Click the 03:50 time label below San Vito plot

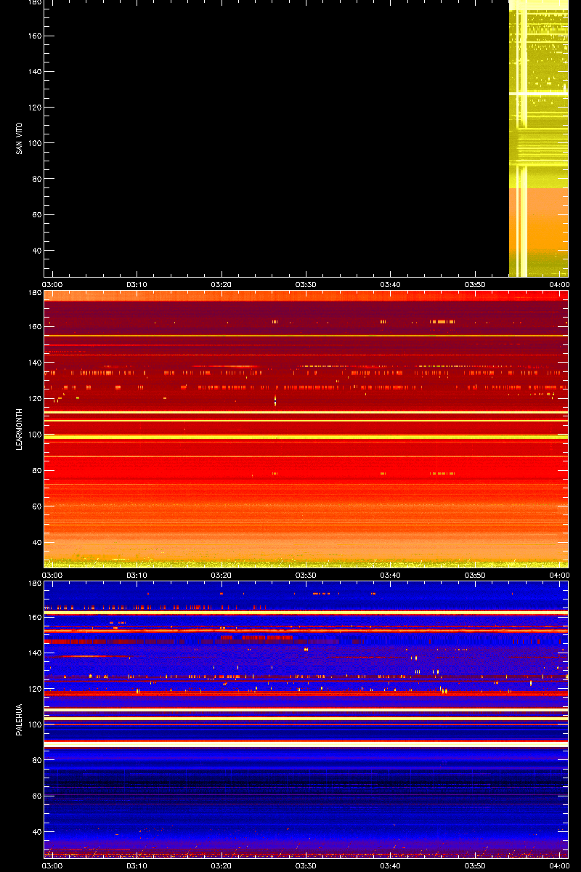pyautogui.click(x=475, y=285)
